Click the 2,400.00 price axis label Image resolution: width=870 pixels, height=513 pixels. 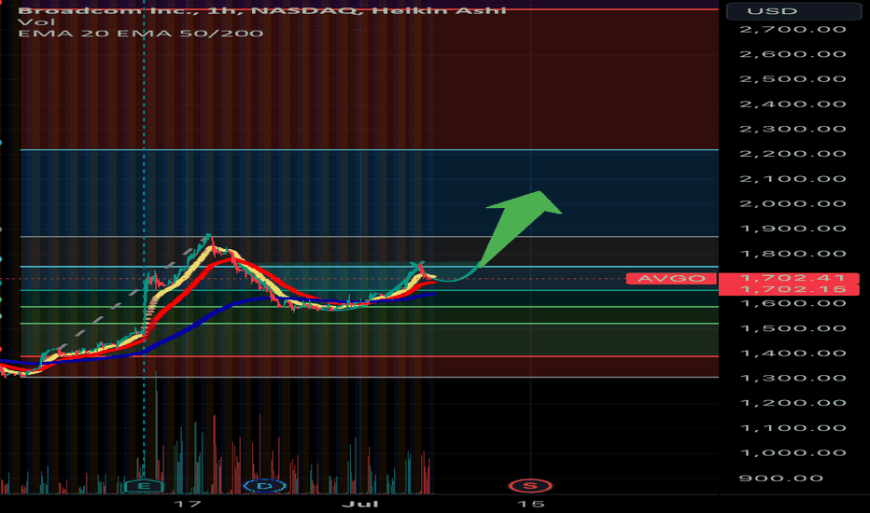(793, 104)
